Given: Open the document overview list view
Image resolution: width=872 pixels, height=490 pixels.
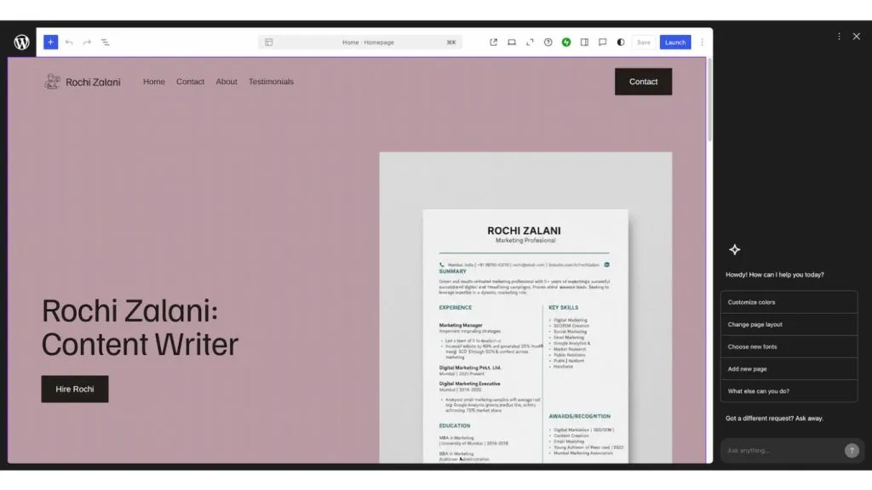Looking at the screenshot, I should [105, 43].
